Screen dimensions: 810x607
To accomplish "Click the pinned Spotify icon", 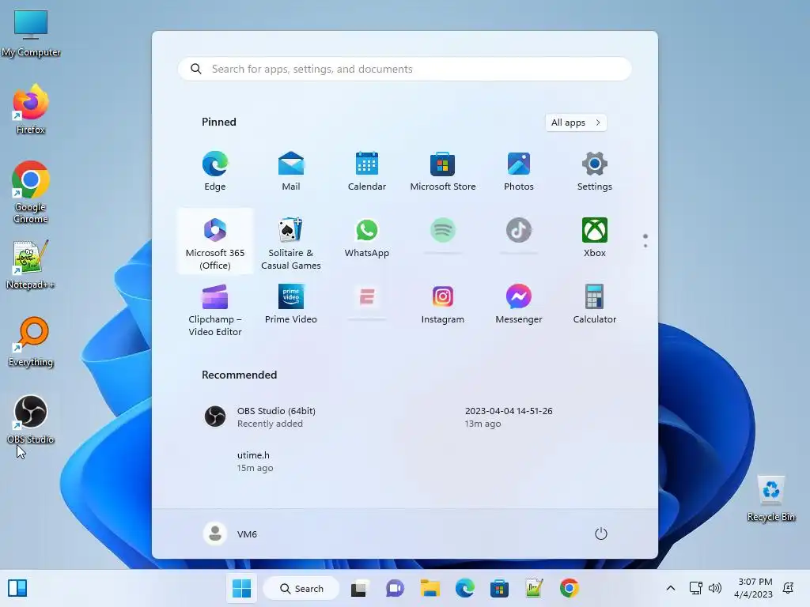I will pyautogui.click(x=443, y=230).
